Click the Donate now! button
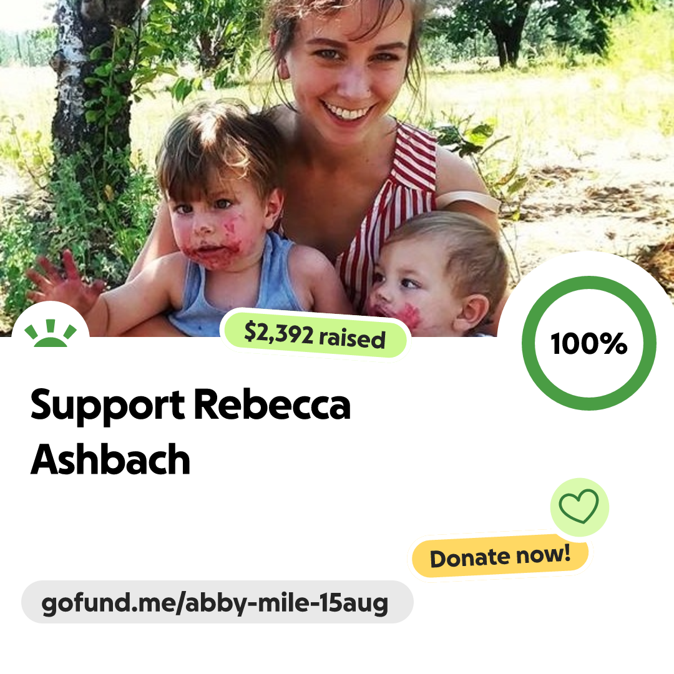This screenshot has width=674, height=674. pyautogui.click(x=500, y=557)
